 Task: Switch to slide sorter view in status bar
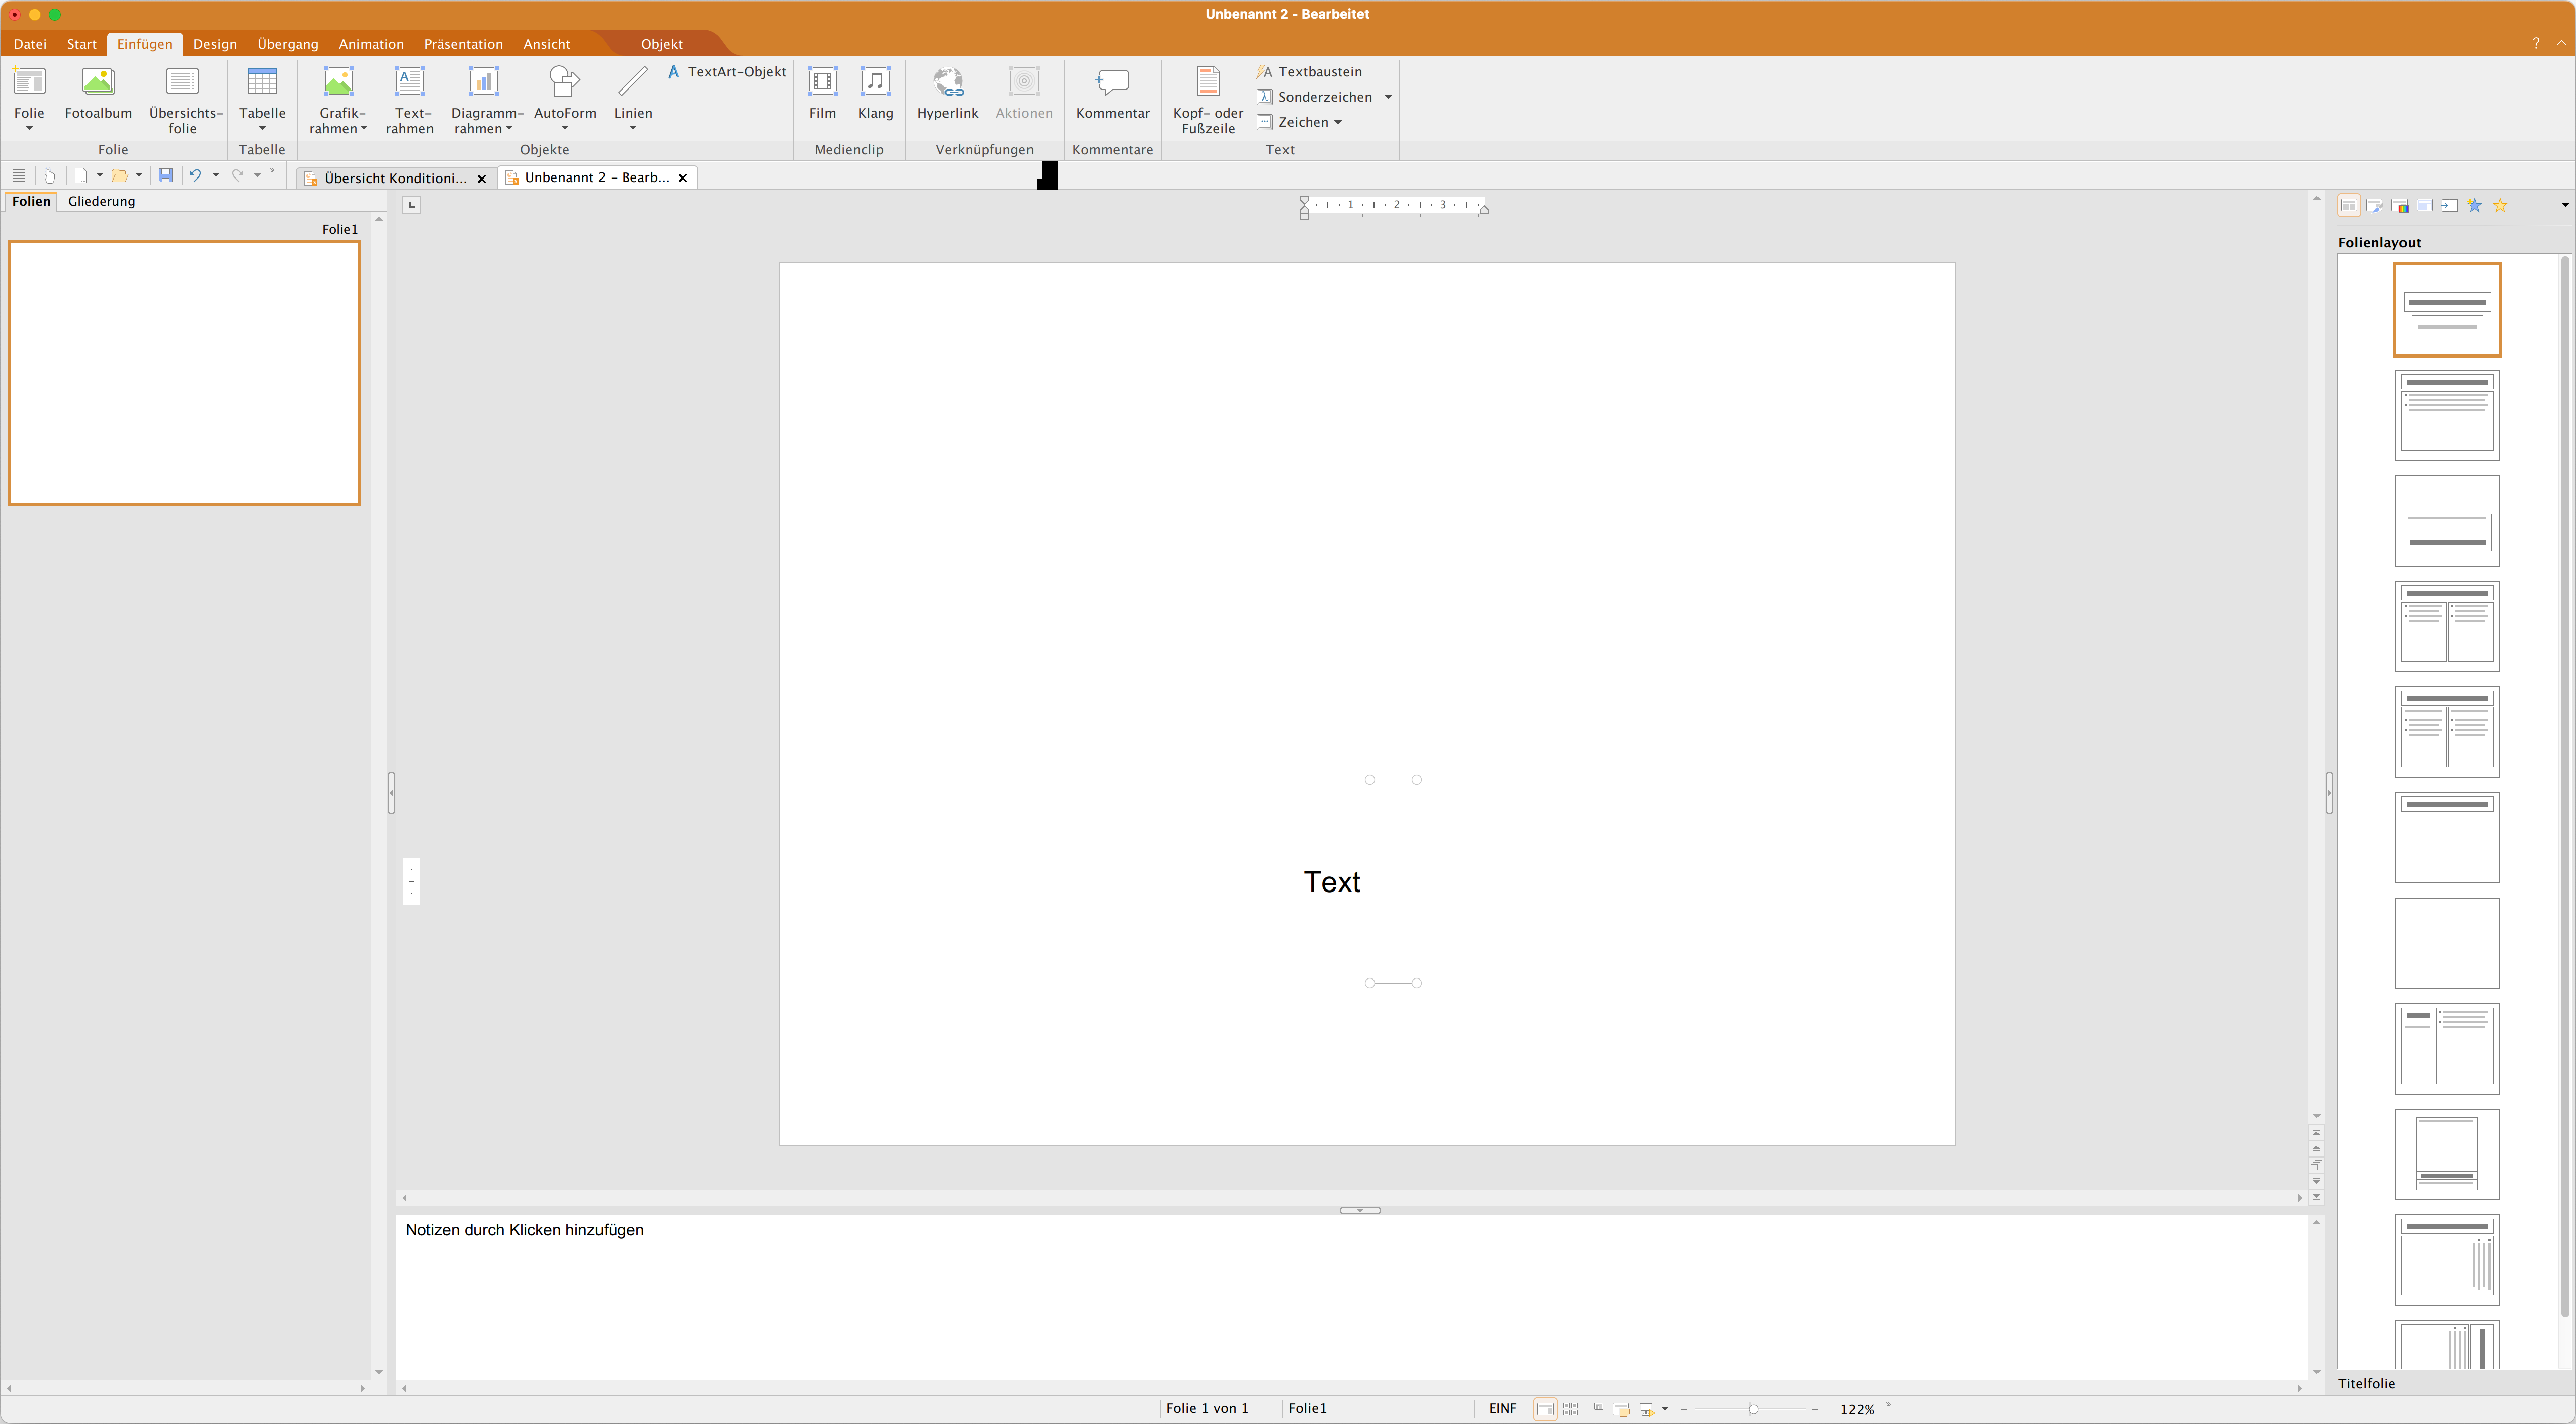click(1570, 1409)
